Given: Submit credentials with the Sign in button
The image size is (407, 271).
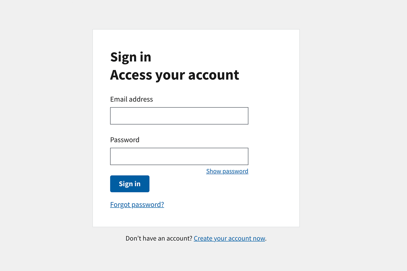Looking at the screenshot, I should click(129, 184).
